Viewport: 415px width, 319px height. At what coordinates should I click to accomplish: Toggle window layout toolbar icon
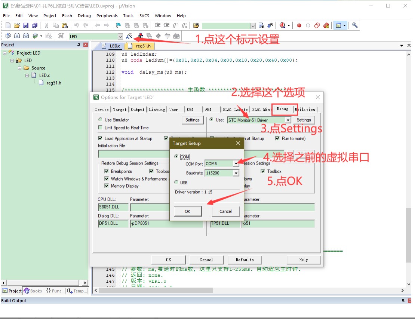click(x=338, y=25)
